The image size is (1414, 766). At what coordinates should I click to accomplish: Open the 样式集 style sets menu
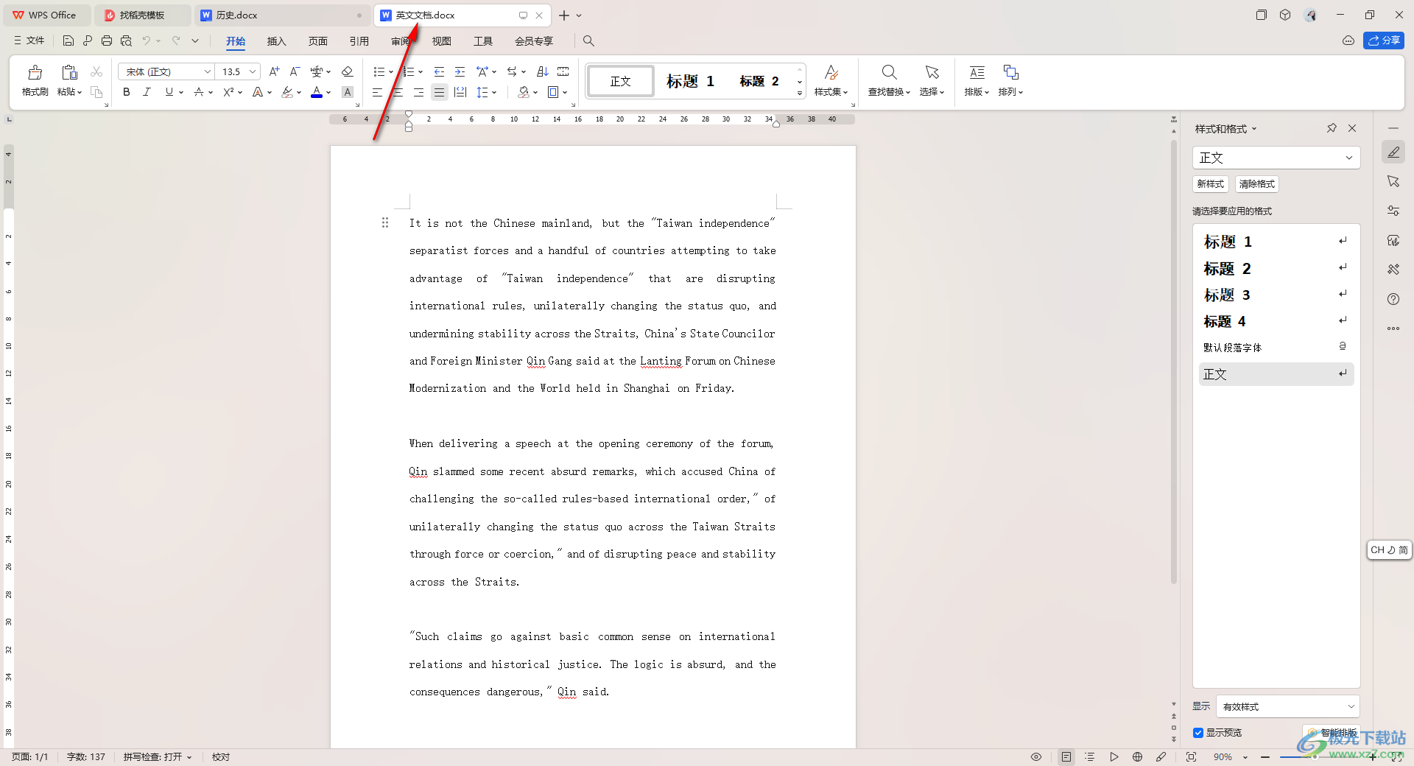pyautogui.click(x=831, y=81)
